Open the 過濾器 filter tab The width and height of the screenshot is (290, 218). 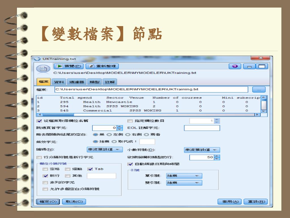[76, 82]
